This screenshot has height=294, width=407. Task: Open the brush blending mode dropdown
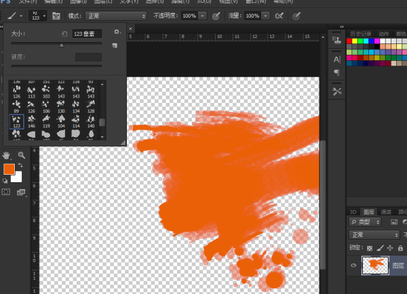pos(116,16)
